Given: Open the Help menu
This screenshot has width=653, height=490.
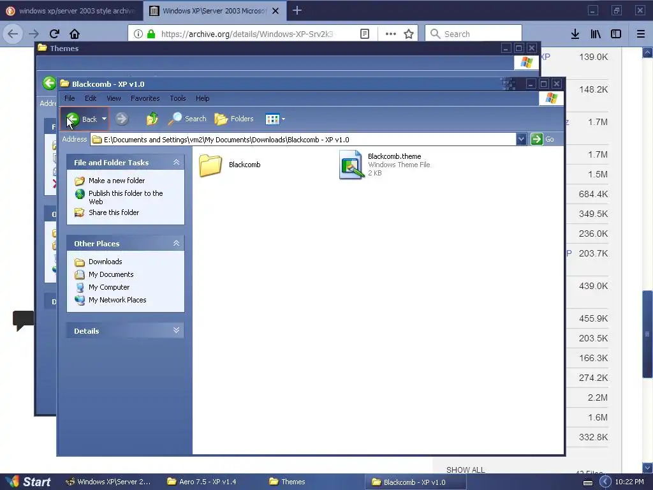Looking at the screenshot, I should pos(202,98).
